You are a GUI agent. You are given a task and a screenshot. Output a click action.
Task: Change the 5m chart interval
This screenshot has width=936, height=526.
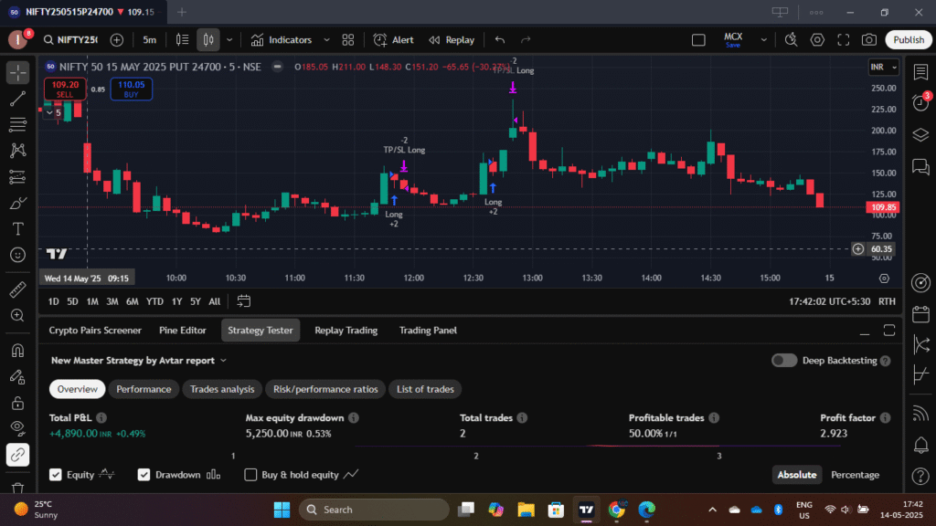(x=149, y=40)
